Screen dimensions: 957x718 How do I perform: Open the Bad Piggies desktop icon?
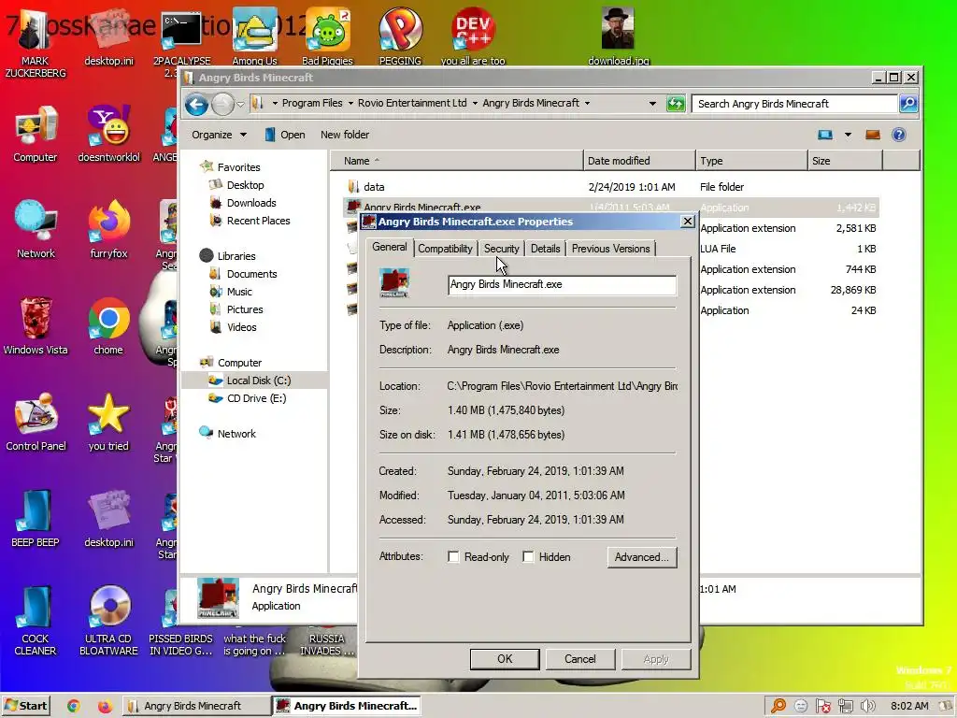327,35
